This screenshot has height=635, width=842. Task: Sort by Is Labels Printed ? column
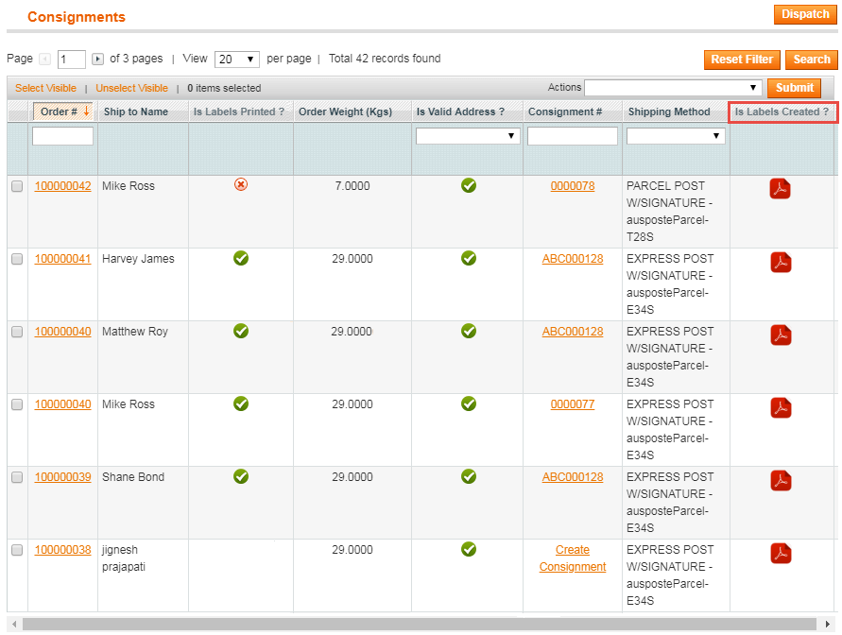[239, 112]
